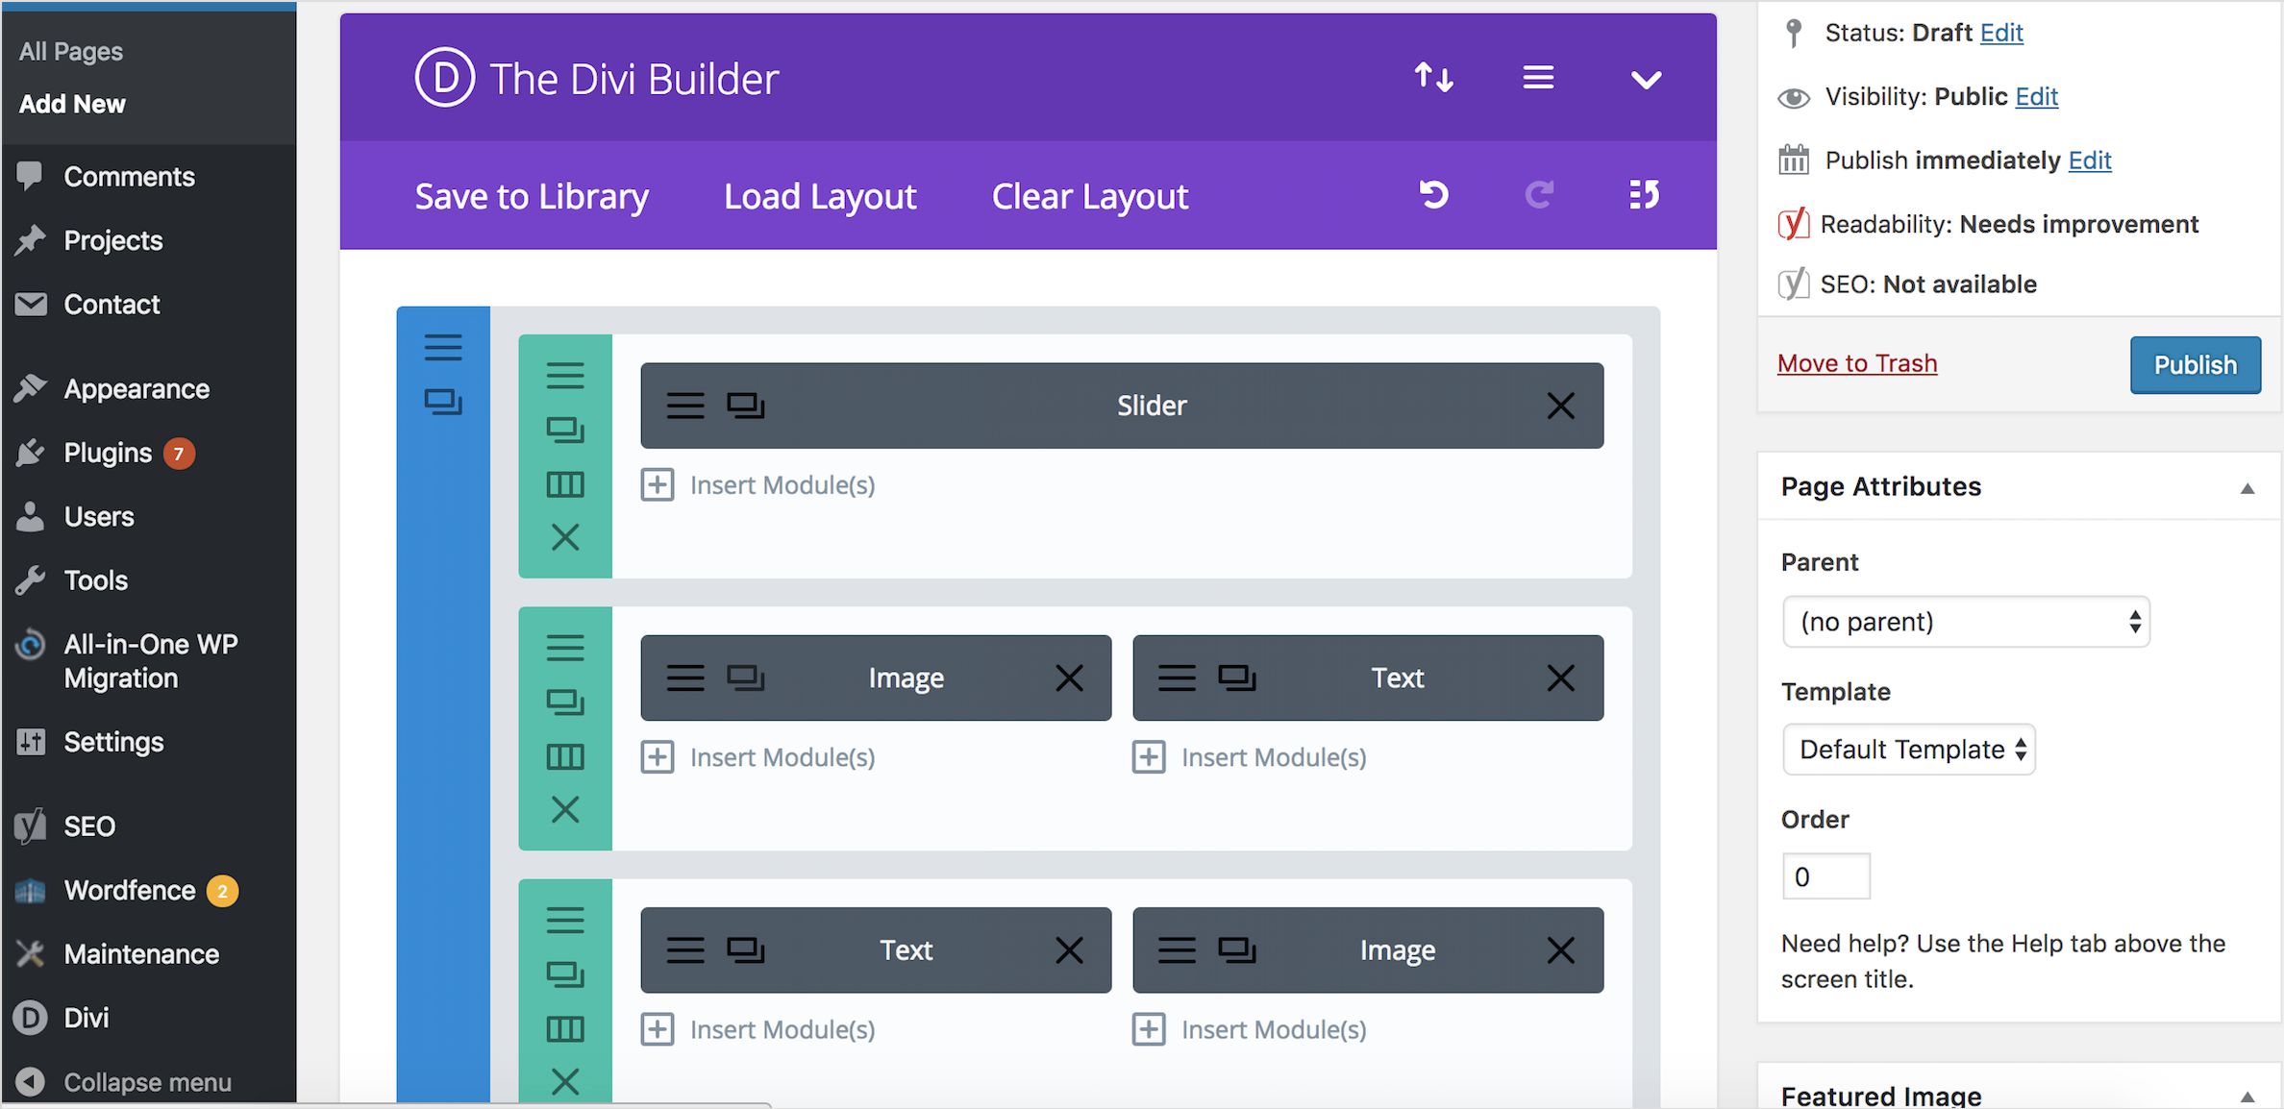The height and width of the screenshot is (1109, 2284).
Task: Open Slider module settings icon
Action: pyautogui.click(x=685, y=406)
